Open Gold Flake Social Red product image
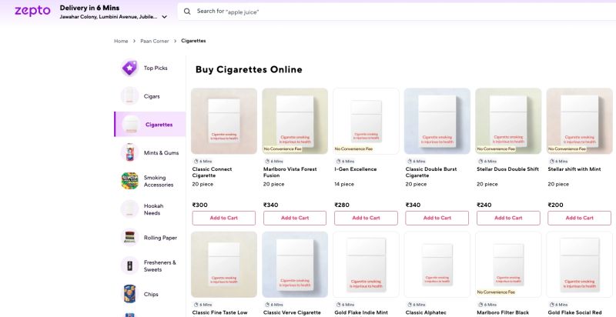 click(580, 265)
